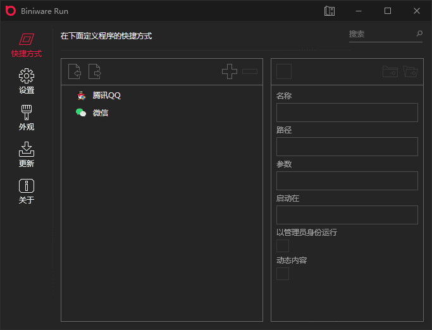Click into the 路径 path field
Viewport: 432px width, 330px height.
[x=347, y=147]
